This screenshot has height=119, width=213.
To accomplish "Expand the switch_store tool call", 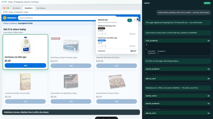I will [178, 96].
